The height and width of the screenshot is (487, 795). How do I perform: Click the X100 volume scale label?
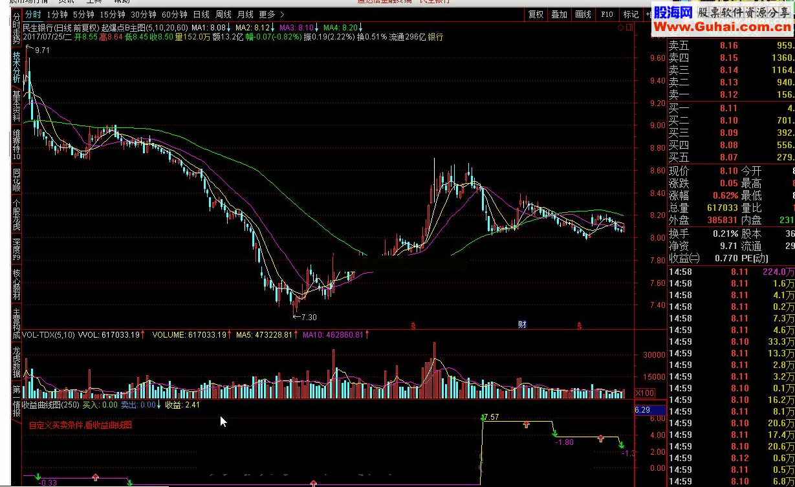point(645,393)
